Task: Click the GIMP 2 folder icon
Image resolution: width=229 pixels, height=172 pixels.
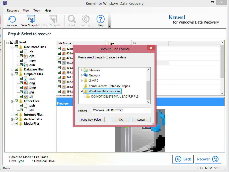Action: tap(86, 80)
